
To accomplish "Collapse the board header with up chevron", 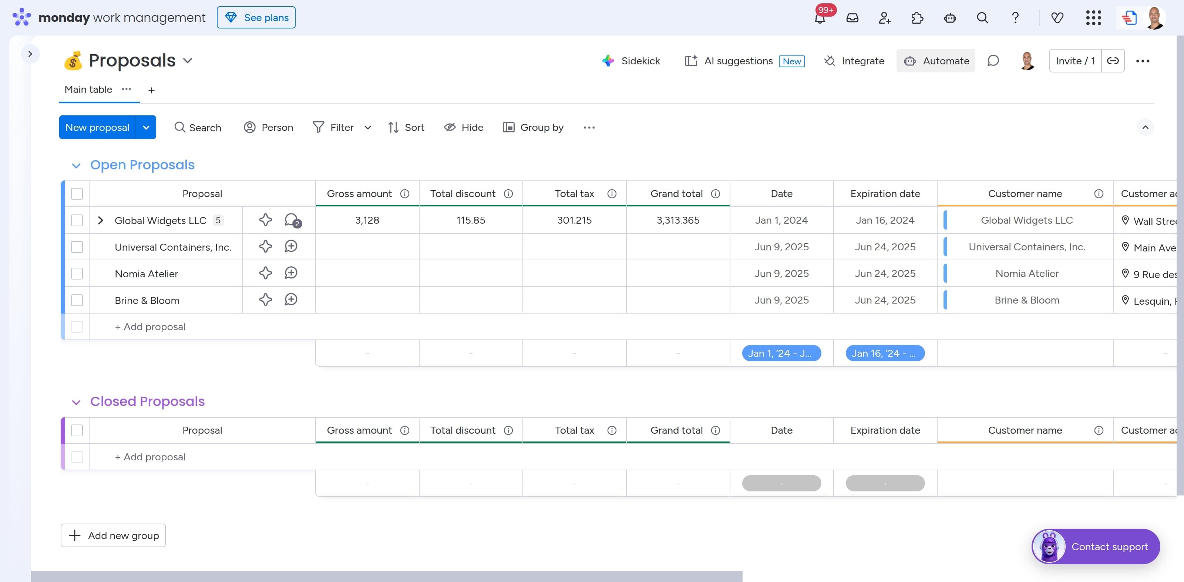I will click(x=1146, y=127).
